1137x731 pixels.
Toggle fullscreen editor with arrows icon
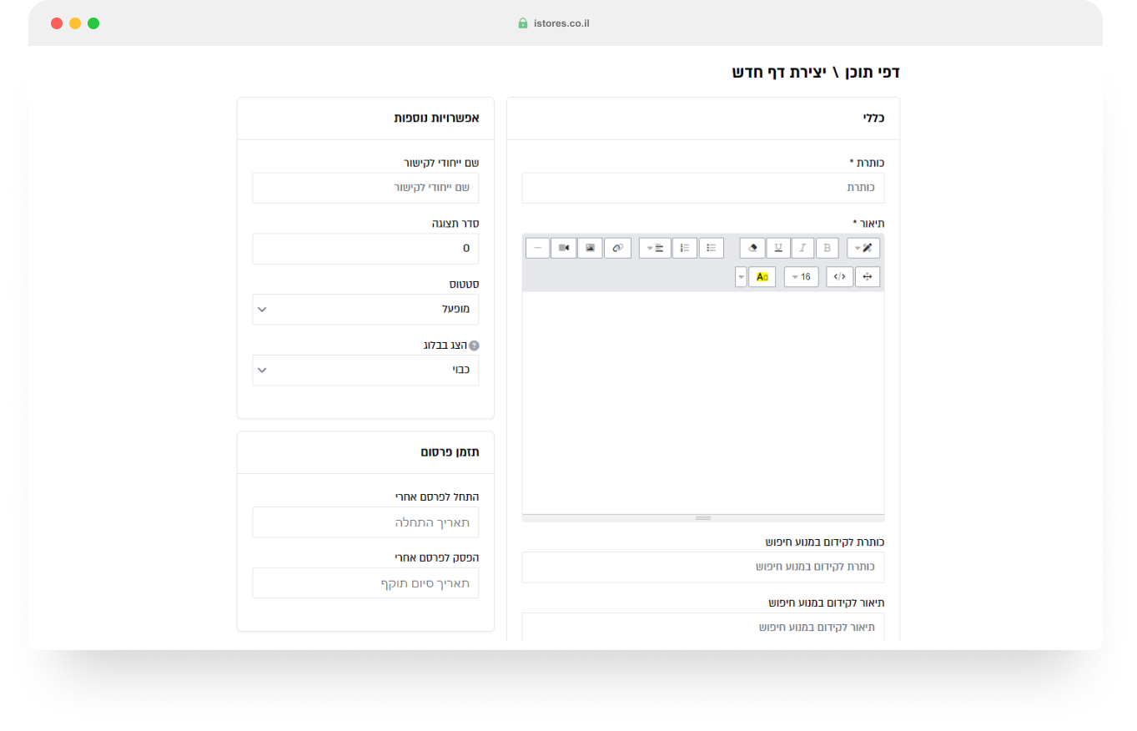[x=868, y=277]
